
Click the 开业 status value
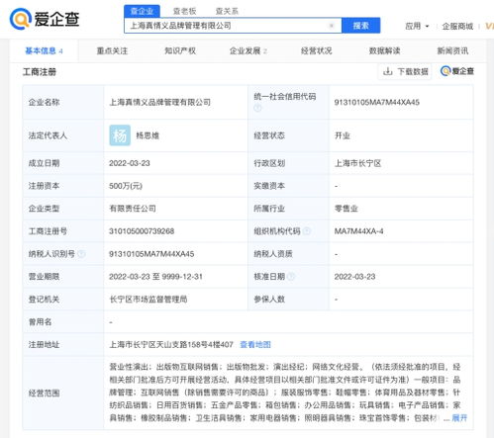(x=343, y=135)
